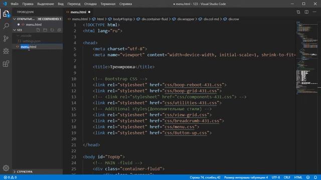321x180 pixels.
Task: Click Collapse Folders icon in Explorer
Action: point(59,30)
